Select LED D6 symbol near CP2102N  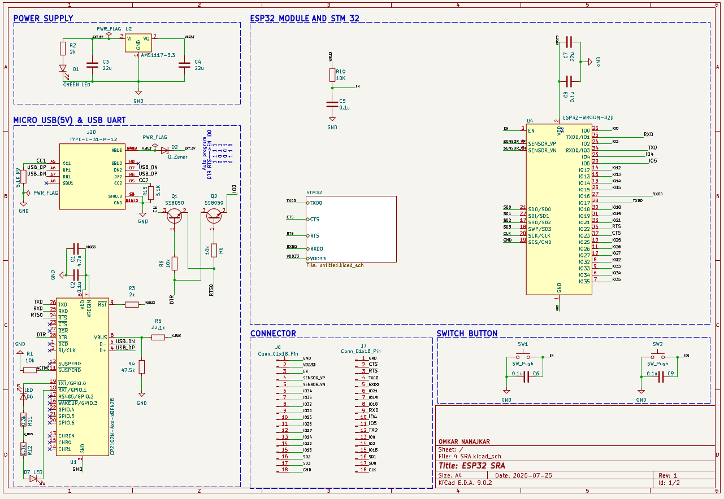pyautogui.click(x=23, y=396)
